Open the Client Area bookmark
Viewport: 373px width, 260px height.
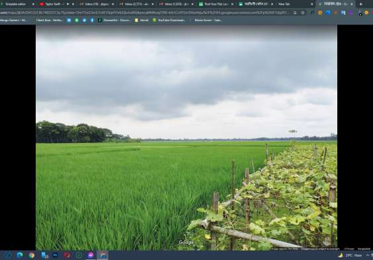[49, 20]
